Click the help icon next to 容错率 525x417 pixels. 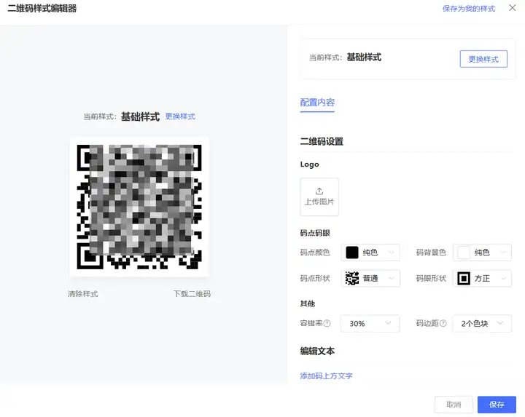327,323
